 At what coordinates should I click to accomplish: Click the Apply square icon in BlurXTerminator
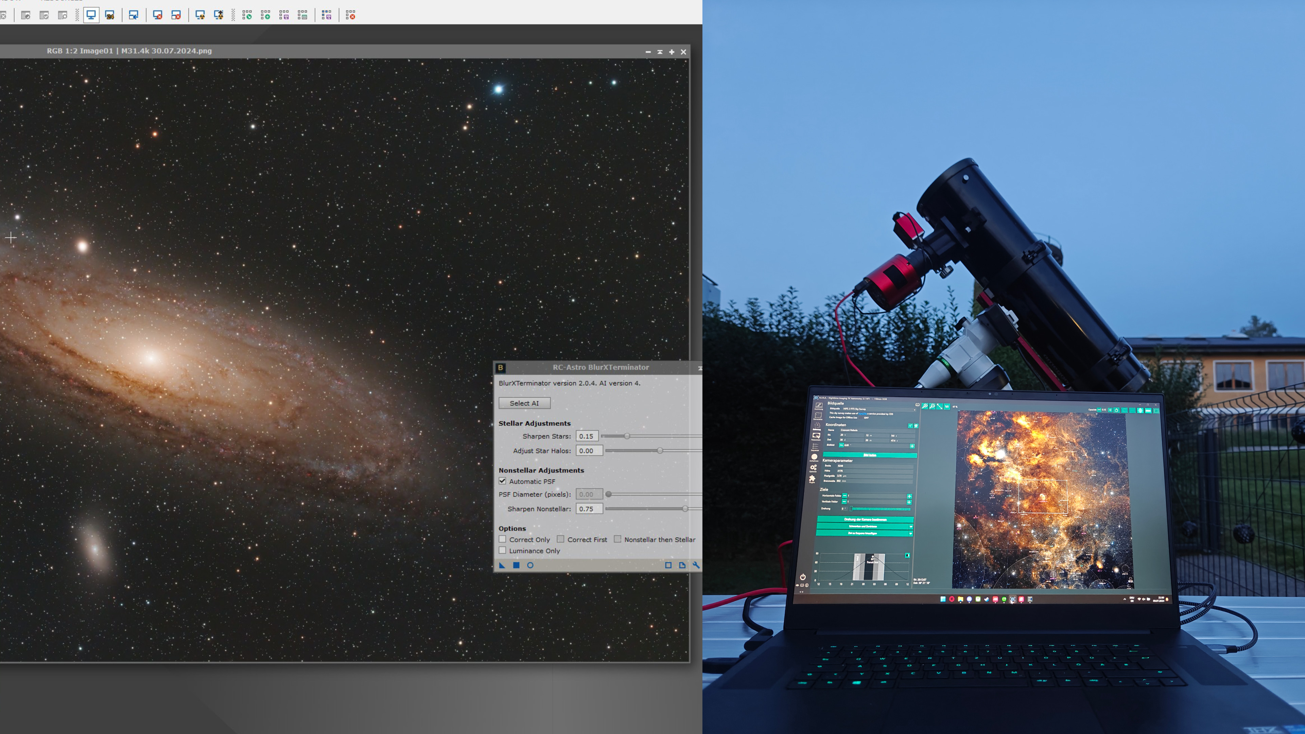click(x=516, y=565)
